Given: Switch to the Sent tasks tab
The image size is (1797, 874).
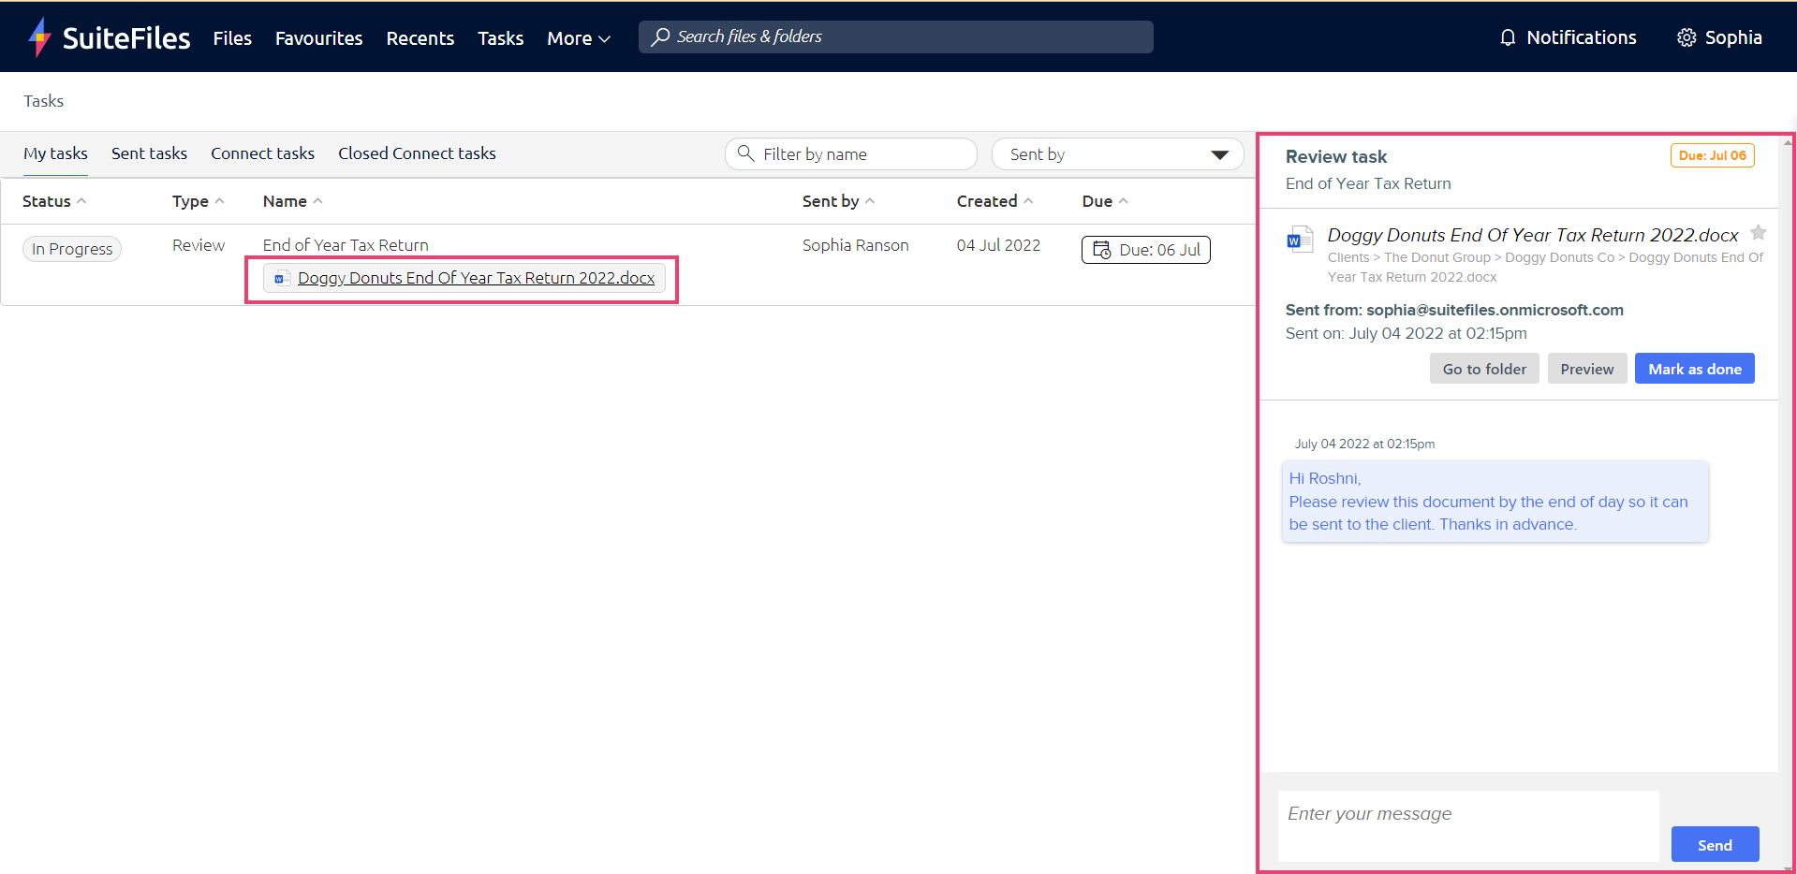Looking at the screenshot, I should tap(149, 153).
